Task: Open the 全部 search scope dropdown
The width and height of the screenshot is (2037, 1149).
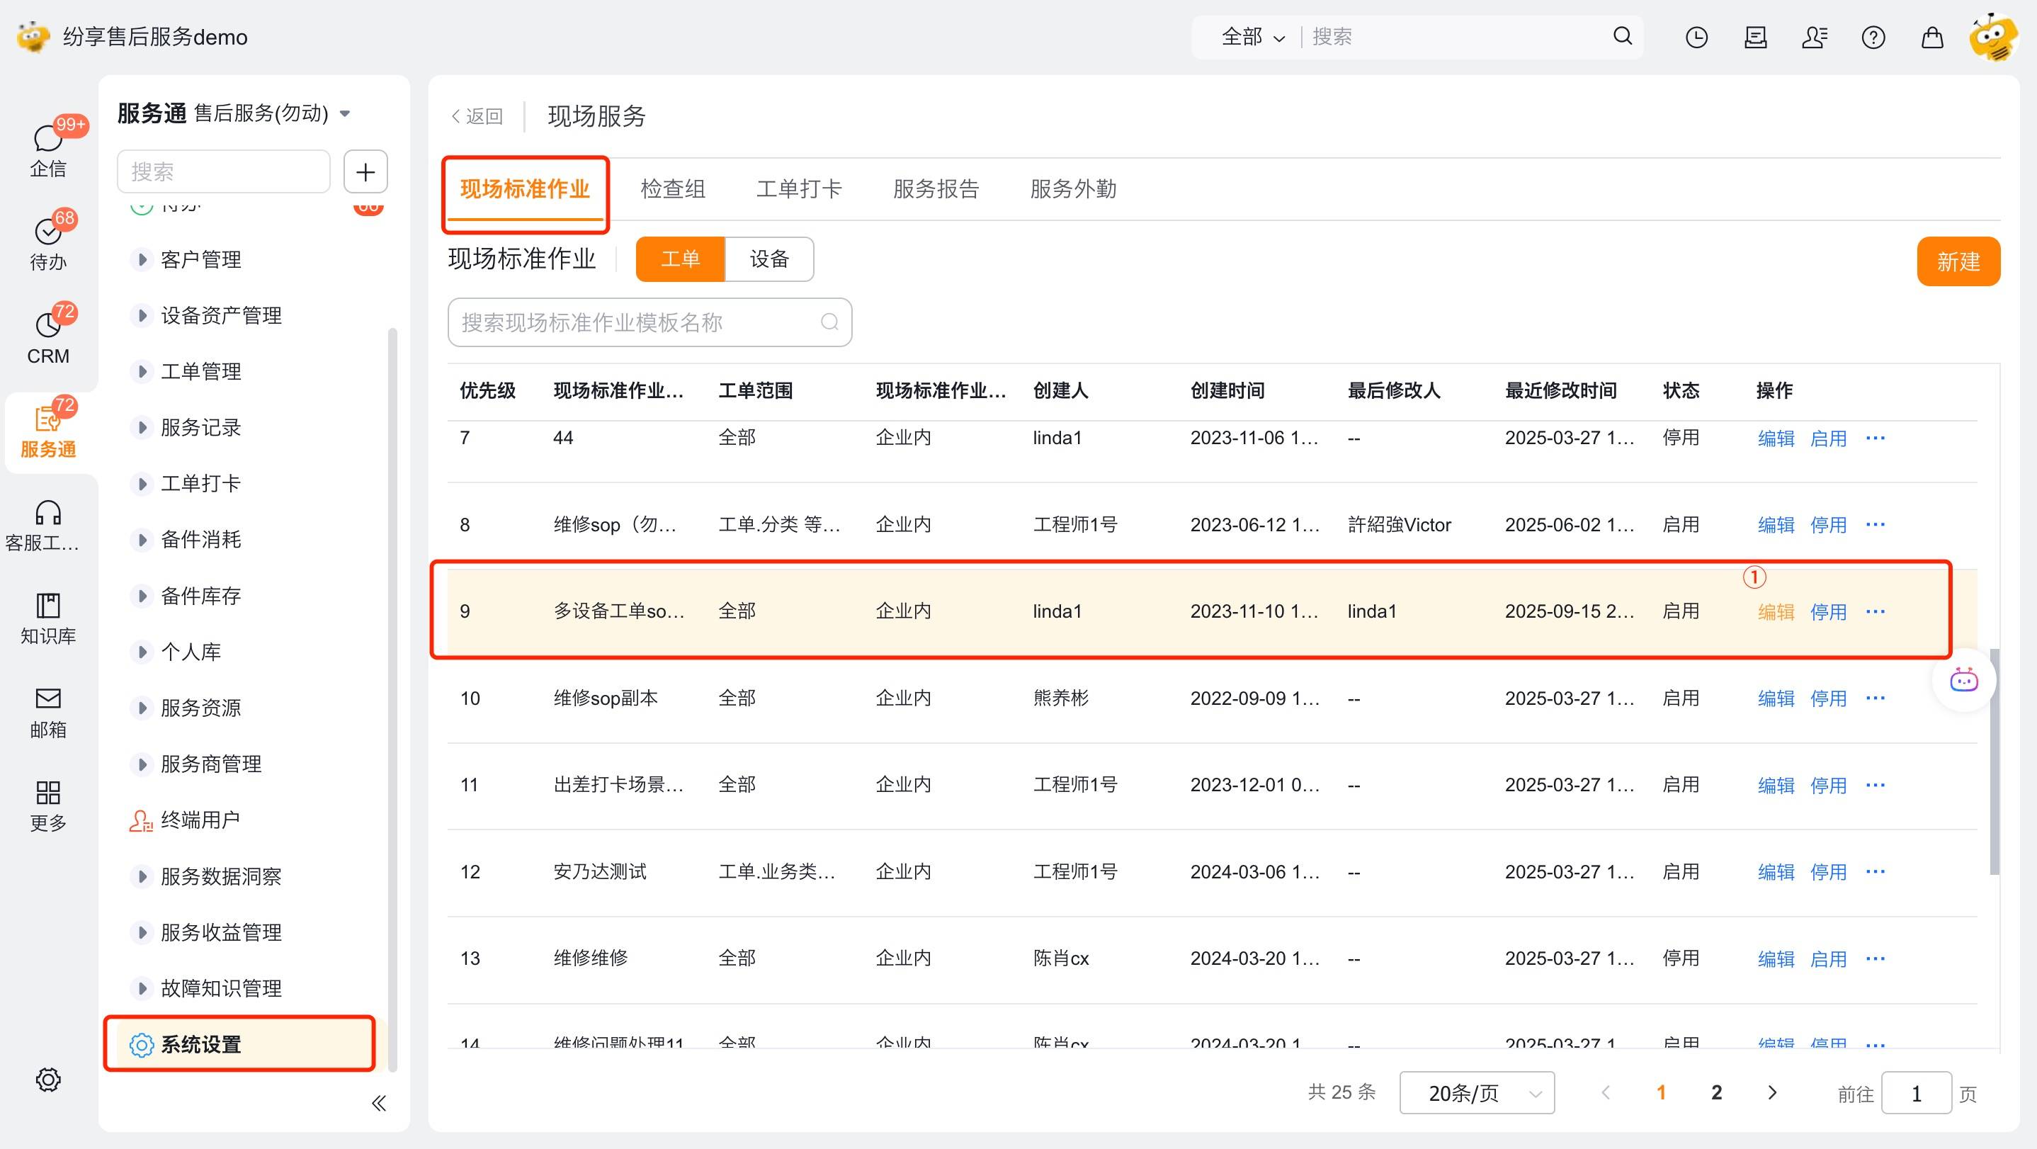Action: [x=1252, y=37]
